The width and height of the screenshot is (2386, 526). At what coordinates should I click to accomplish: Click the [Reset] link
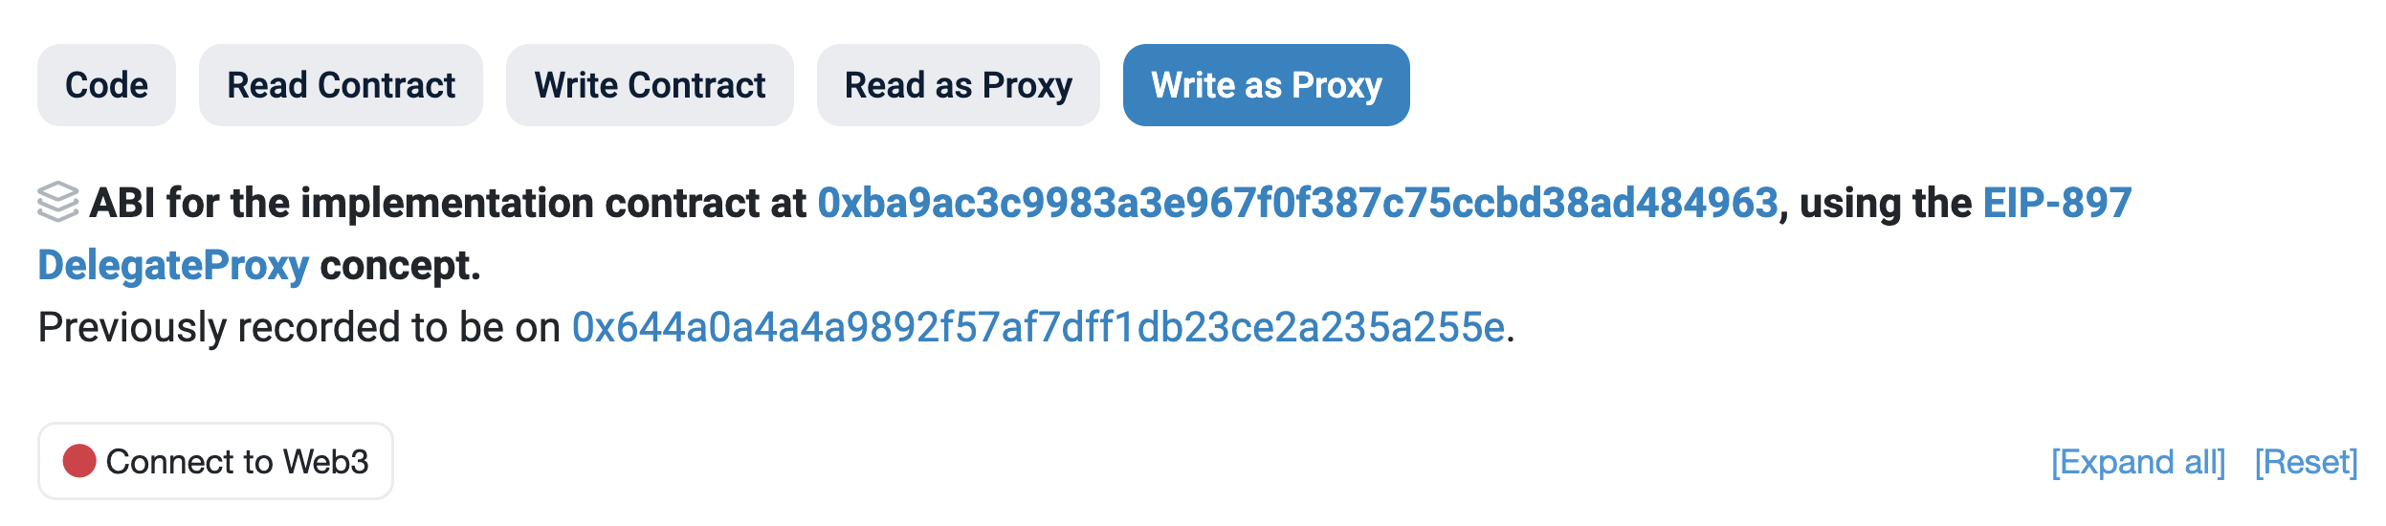(x=2306, y=463)
